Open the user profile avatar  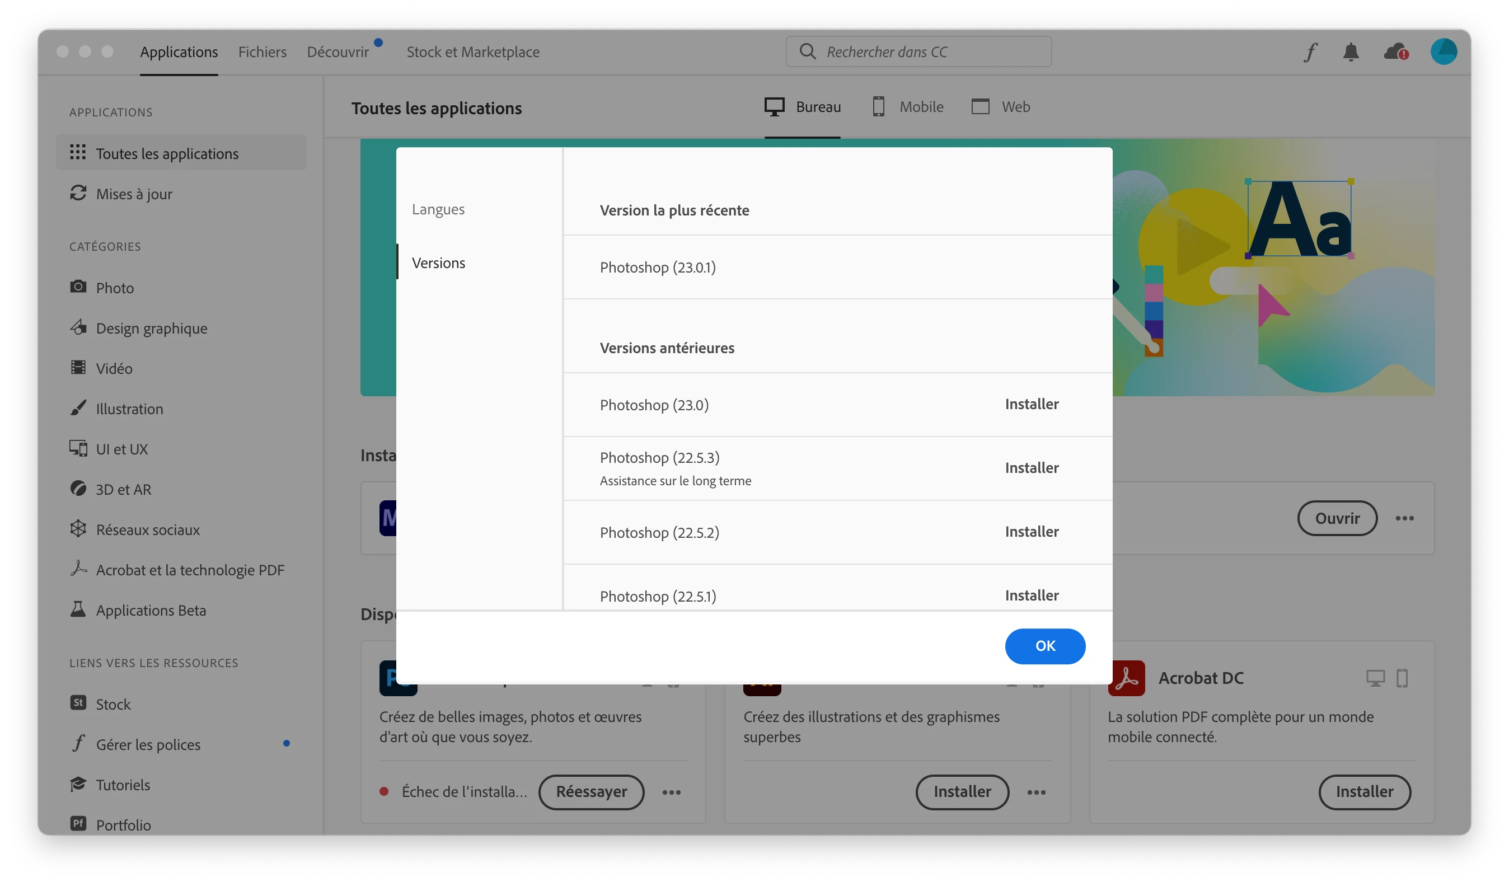tap(1443, 51)
